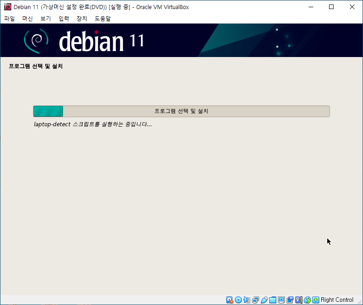Screen dimensions: 363x305
Task: Click the 프로그램 선택 및 설치 heading
Action: (36, 67)
